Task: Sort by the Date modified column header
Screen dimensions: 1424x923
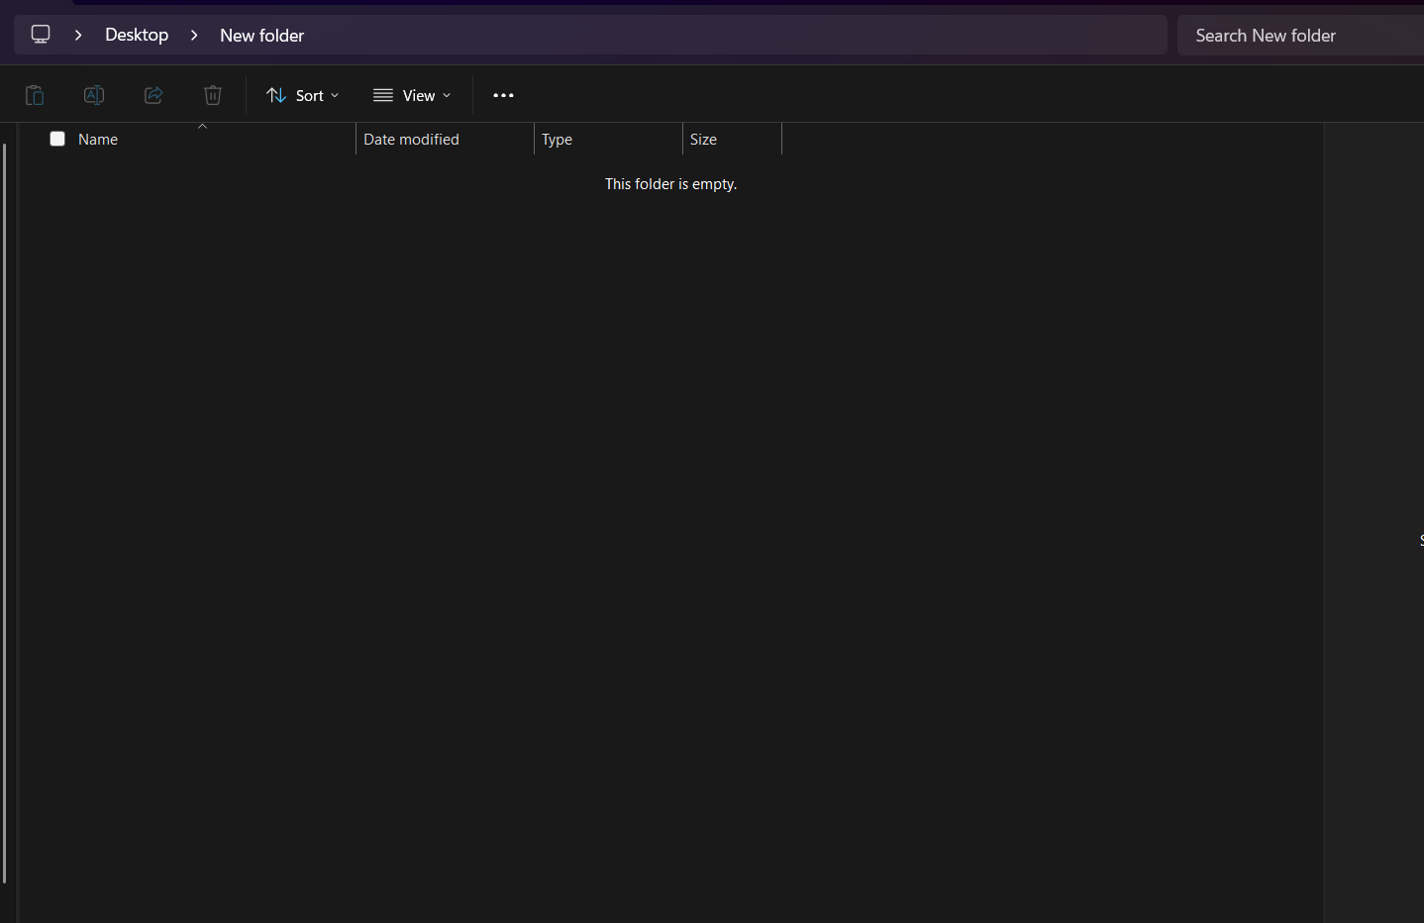Action: (445, 139)
